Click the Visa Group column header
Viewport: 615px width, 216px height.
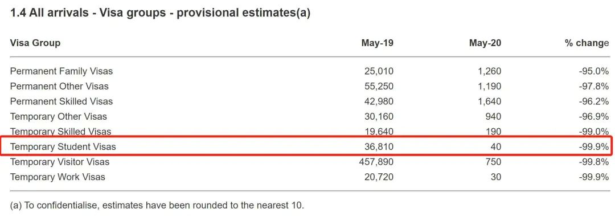(x=35, y=43)
